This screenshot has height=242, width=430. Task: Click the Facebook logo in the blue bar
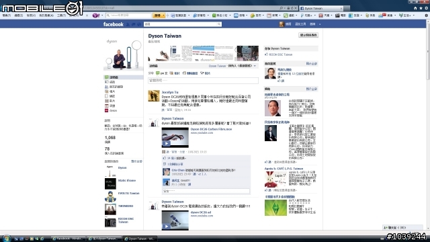114,24
